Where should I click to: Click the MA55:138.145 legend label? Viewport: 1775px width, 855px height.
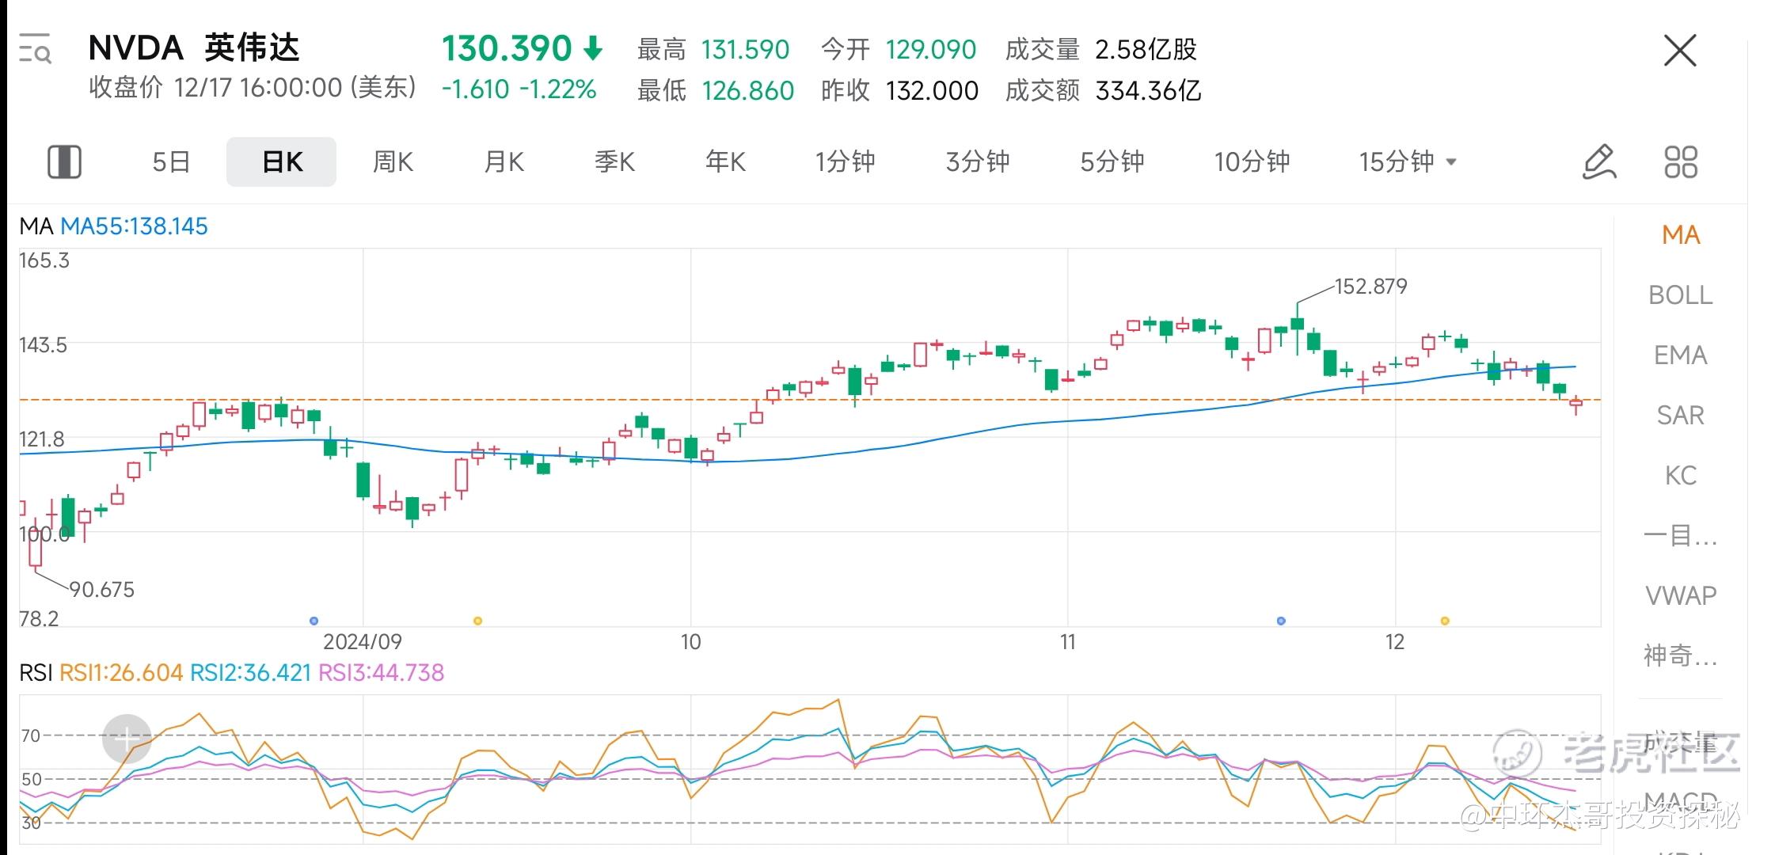134,226
